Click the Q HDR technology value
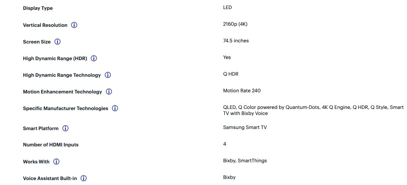407x185 pixels. click(x=231, y=74)
